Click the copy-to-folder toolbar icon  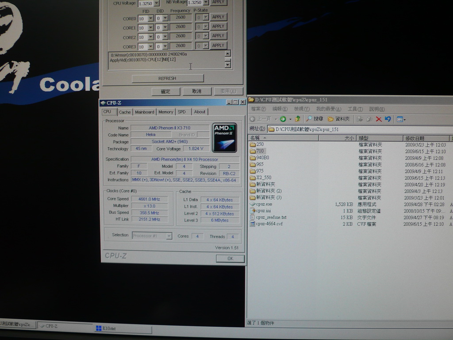click(x=369, y=119)
